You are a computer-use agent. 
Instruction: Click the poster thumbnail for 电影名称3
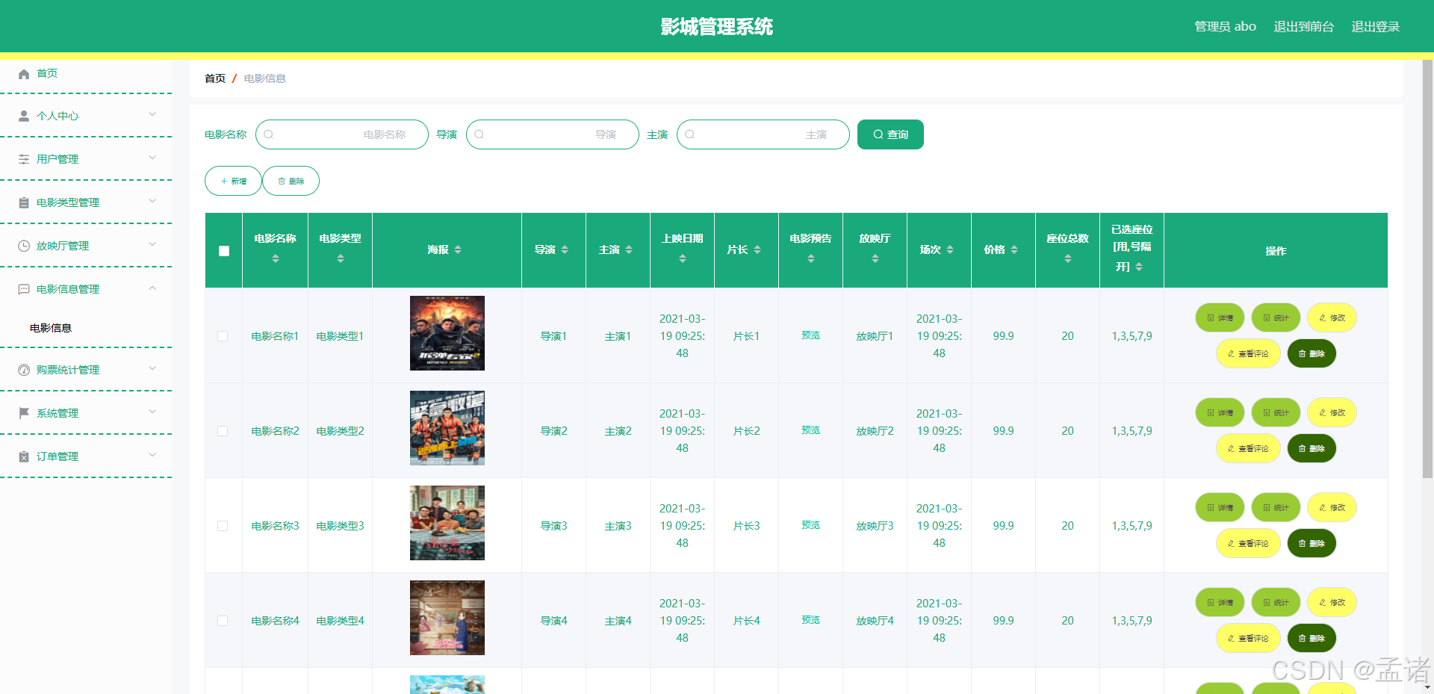pos(447,523)
